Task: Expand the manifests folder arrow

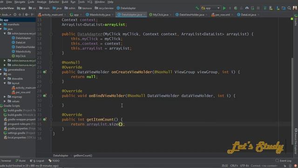Action: pos(1,24)
